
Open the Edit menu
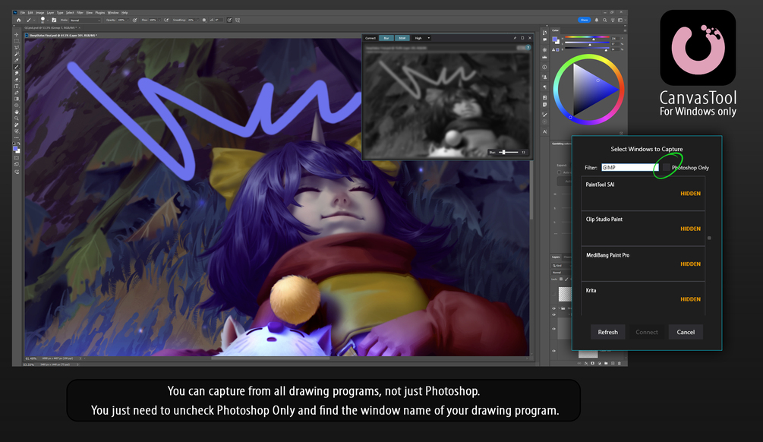(30, 13)
